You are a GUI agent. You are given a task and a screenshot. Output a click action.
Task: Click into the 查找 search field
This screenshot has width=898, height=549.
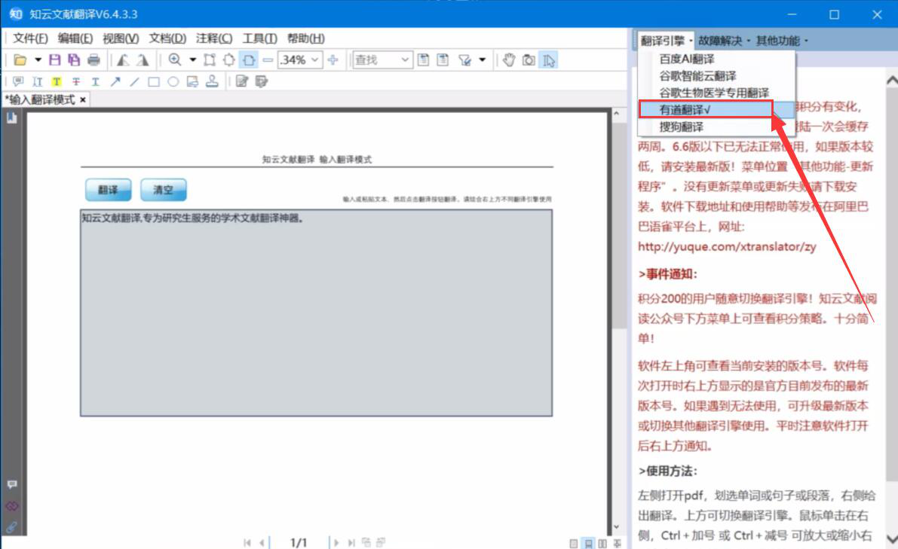(375, 60)
